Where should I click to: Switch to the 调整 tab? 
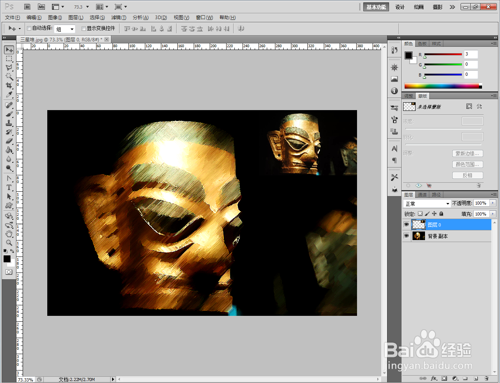[409, 96]
